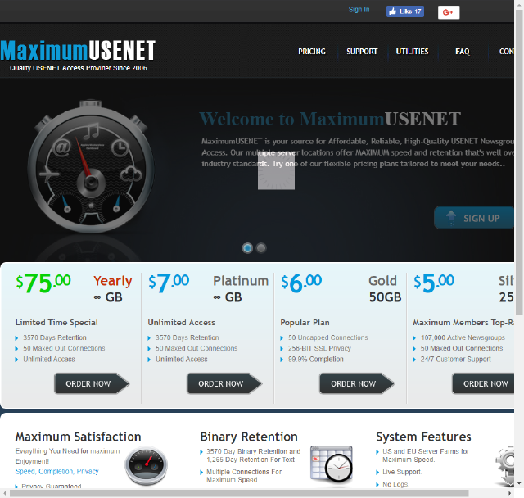Click the Quality USENET Access Provider tagline
The image size is (524, 498).
point(79,68)
